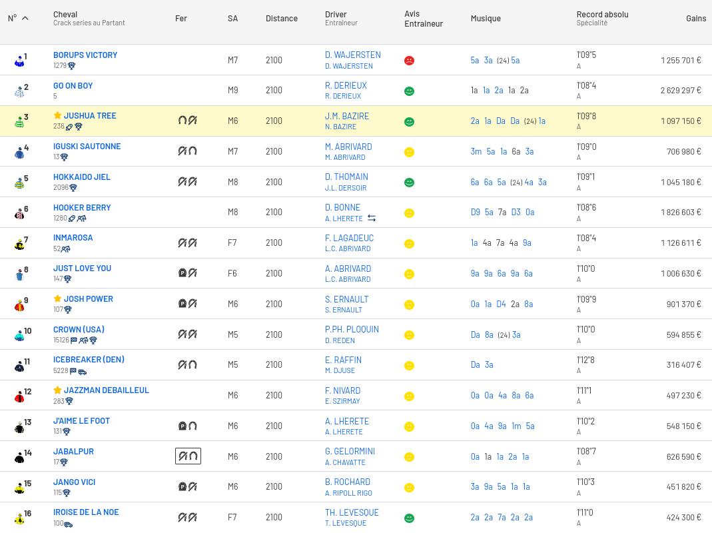Click the Record absolu column header

point(602,14)
